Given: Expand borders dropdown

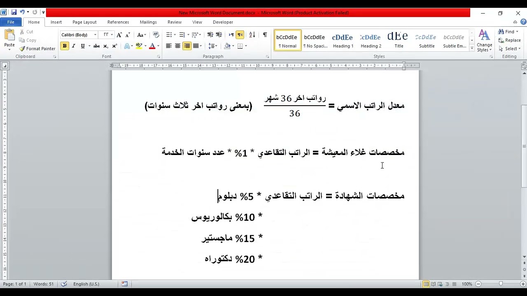Looking at the screenshot, I should coord(246,46).
